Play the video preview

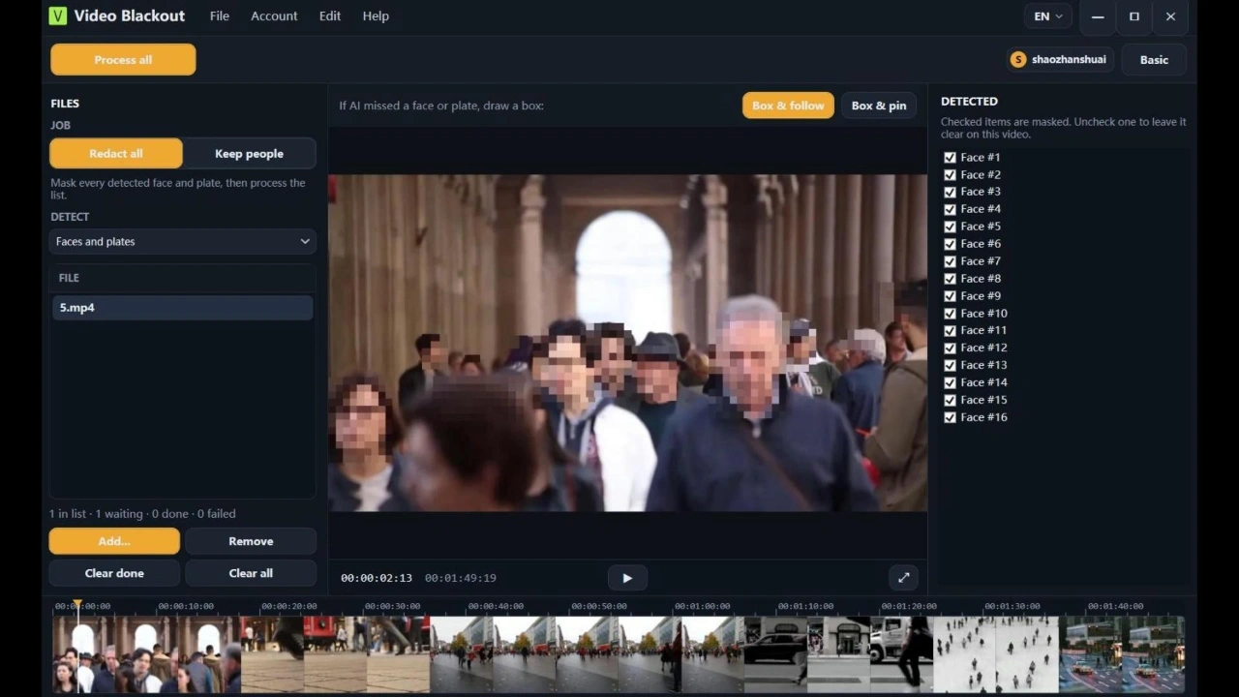(x=627, y=578)
